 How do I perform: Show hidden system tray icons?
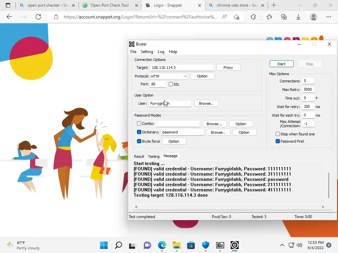282,245
